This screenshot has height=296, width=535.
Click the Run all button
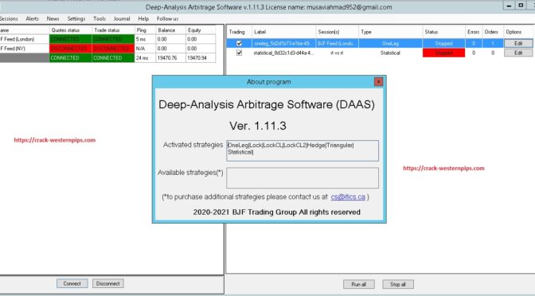[358, 284]
